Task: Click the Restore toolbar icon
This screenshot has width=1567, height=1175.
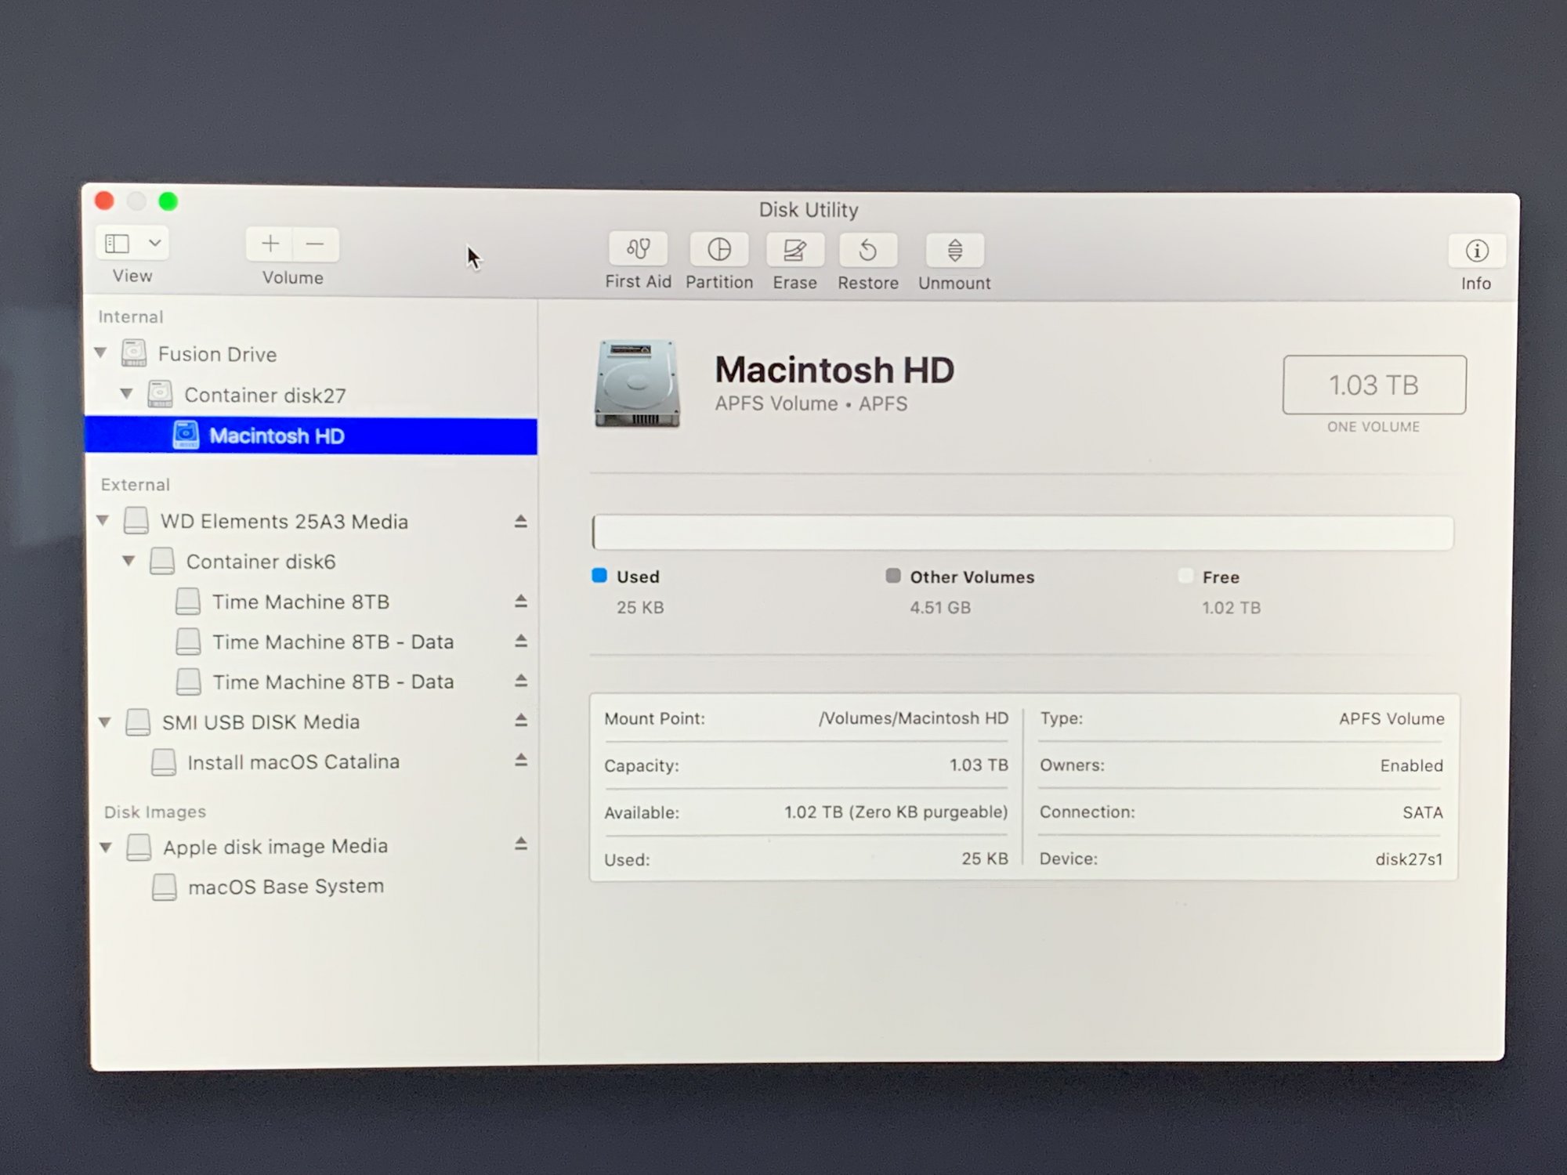Action: (867, 251)
